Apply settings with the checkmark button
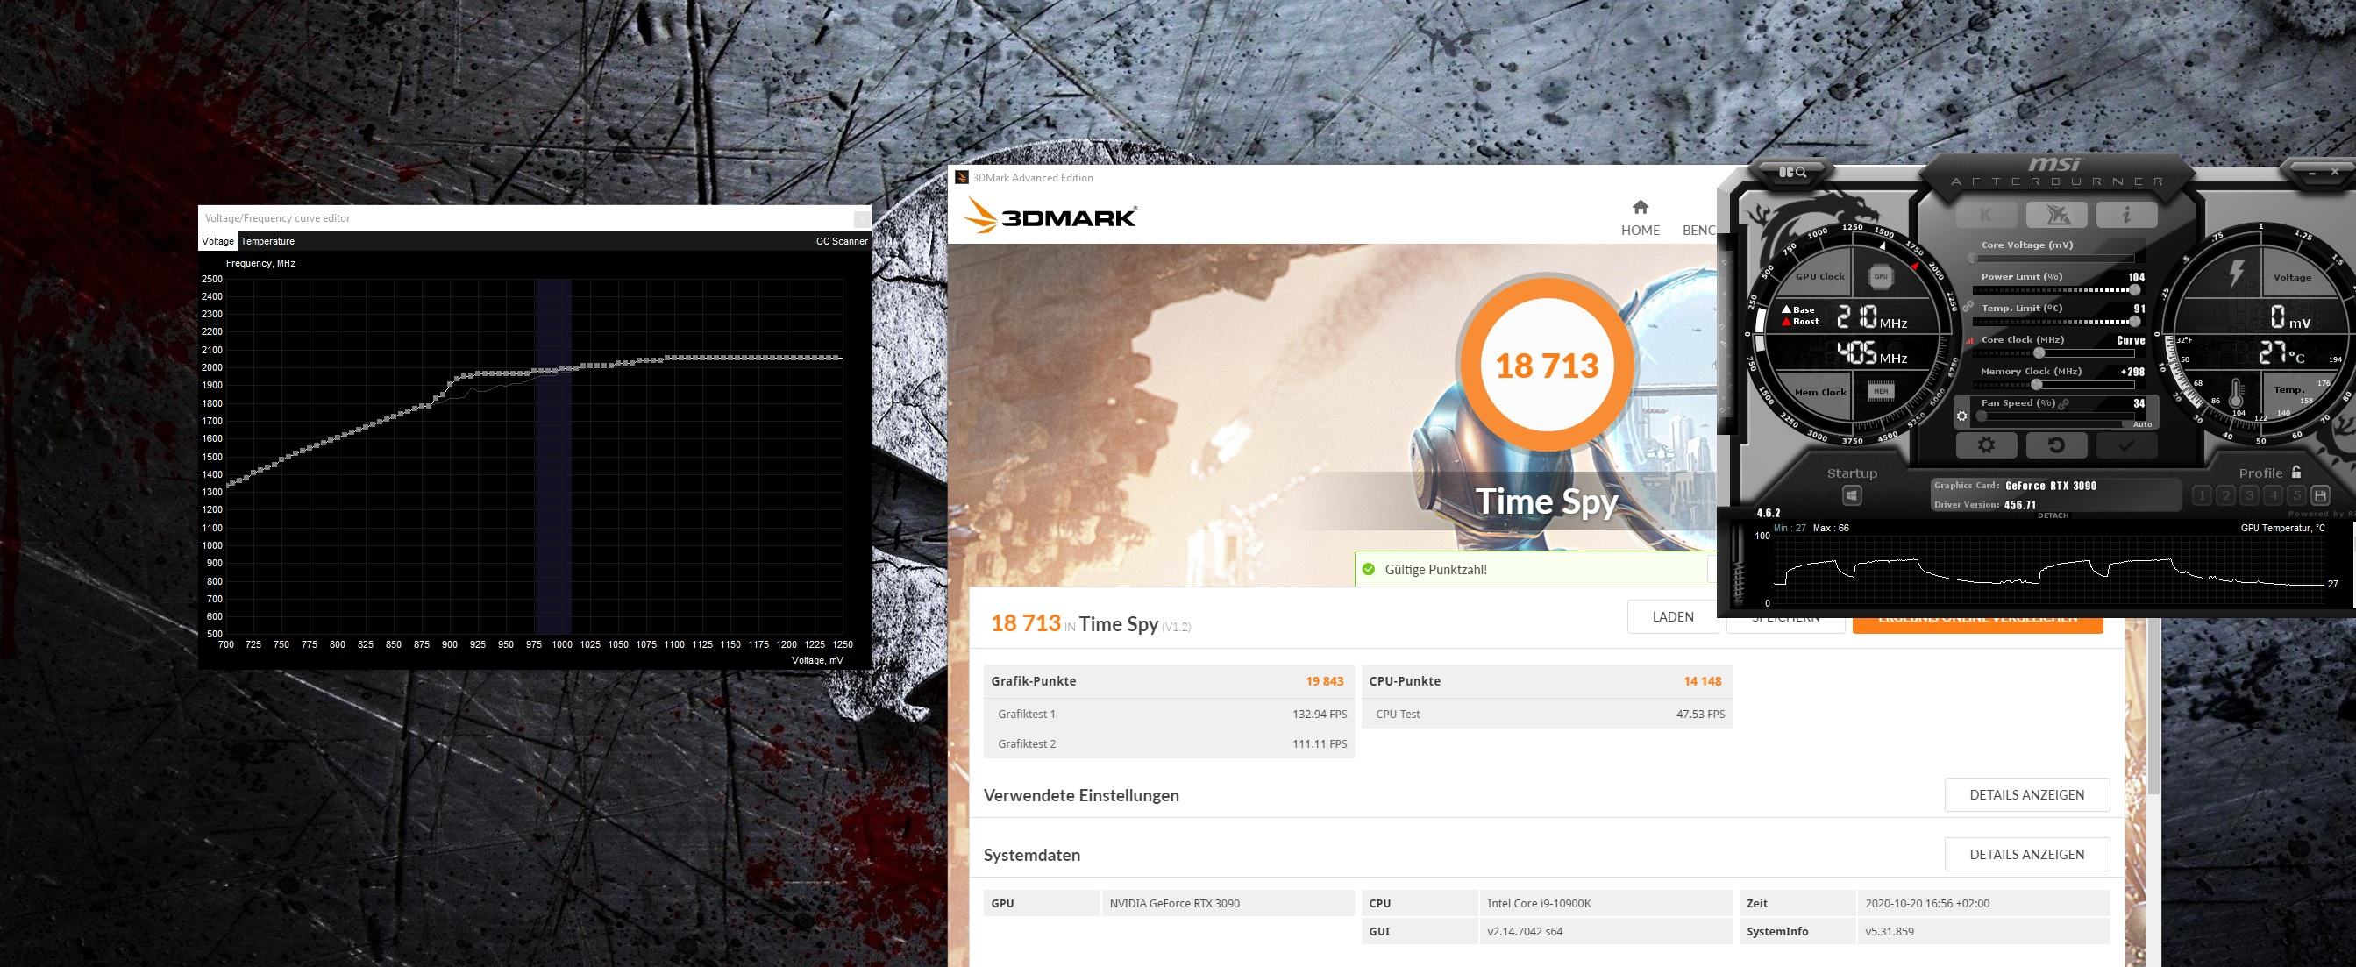The height and width of the screenshot is (967, 2356). [2125, 445]
